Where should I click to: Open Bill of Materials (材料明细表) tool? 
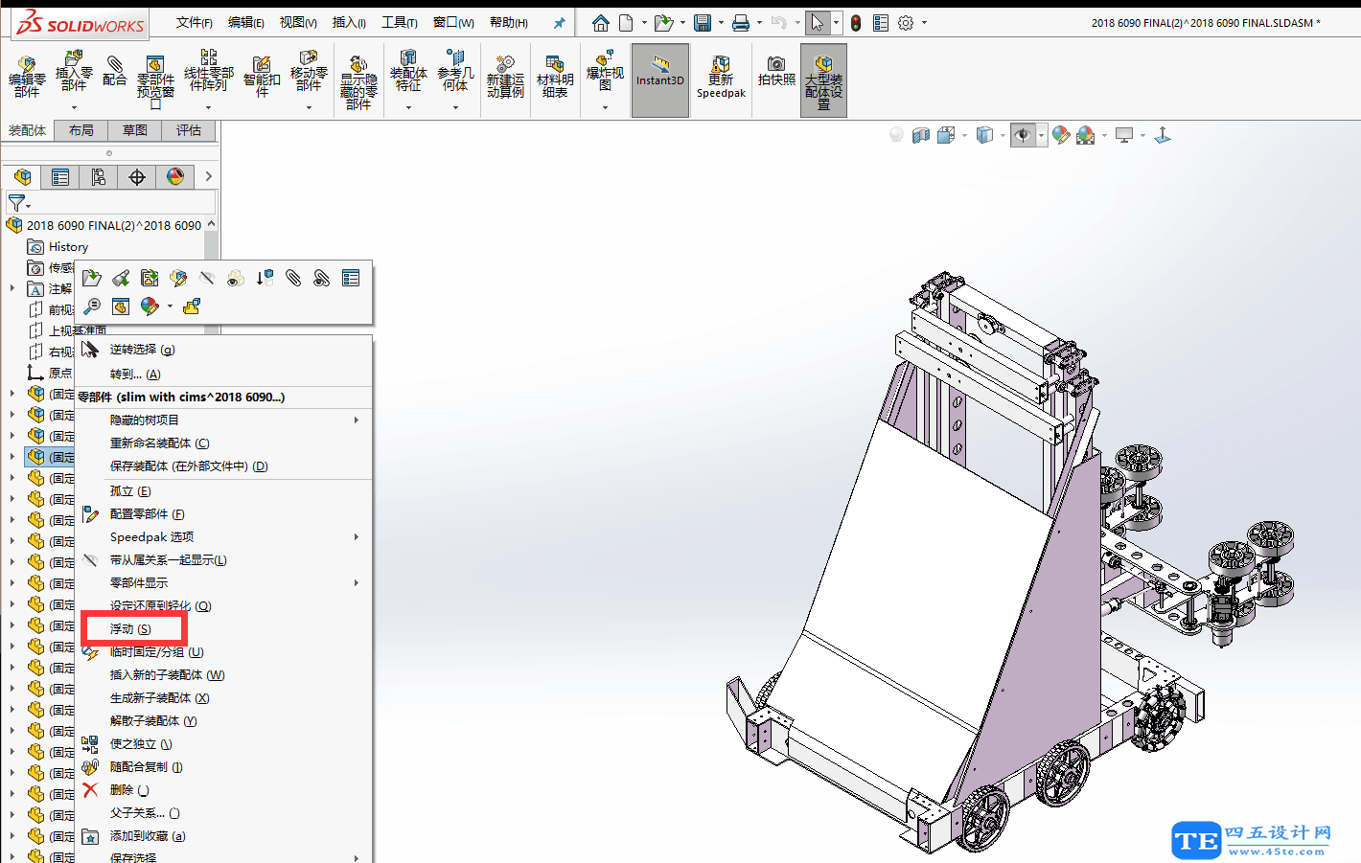coord(555,72)
